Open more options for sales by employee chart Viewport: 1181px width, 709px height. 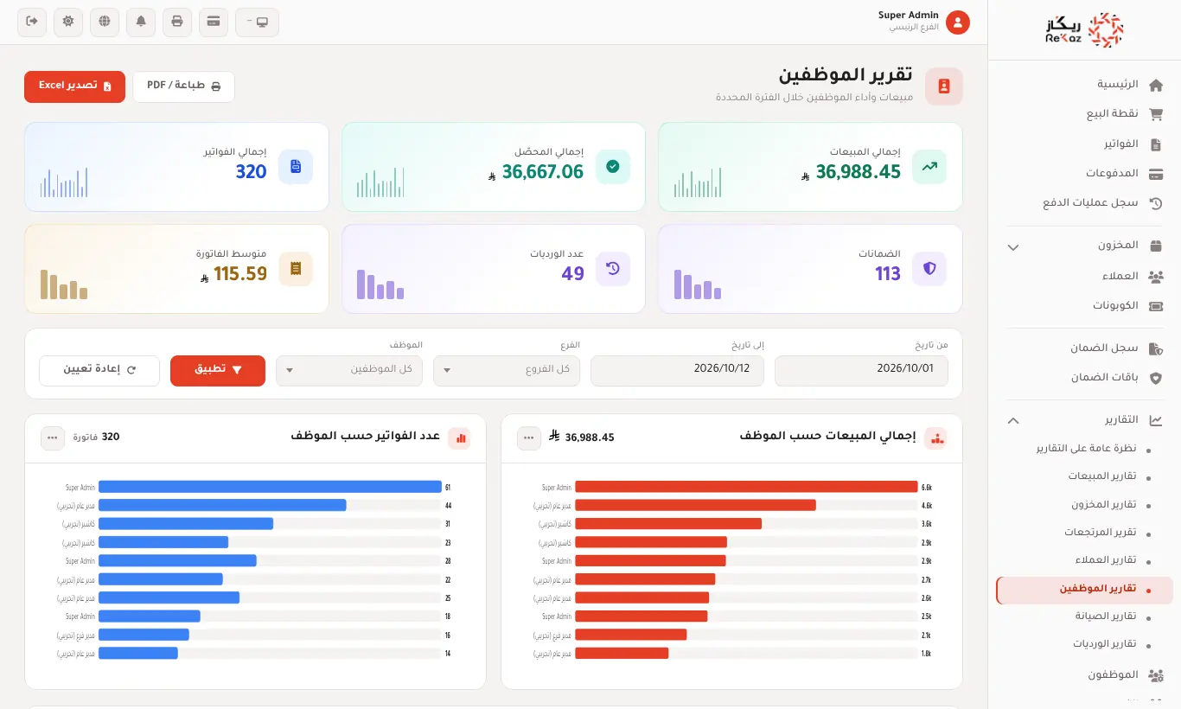[529, 438]
